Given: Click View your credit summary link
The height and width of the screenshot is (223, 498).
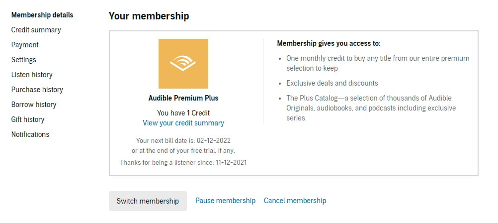Looking at the screenshot, I should [183, 123].
